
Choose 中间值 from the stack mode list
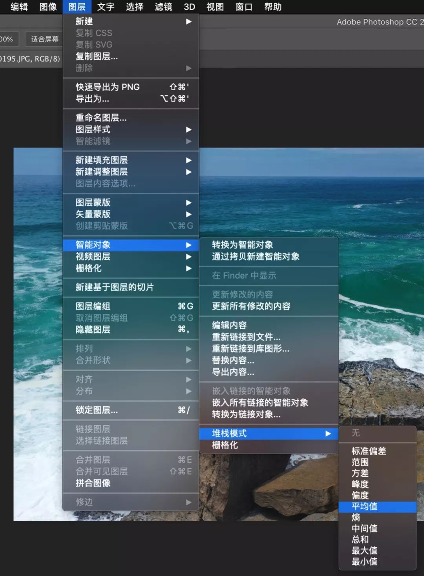pyautogui.click(x=365, y=529)
